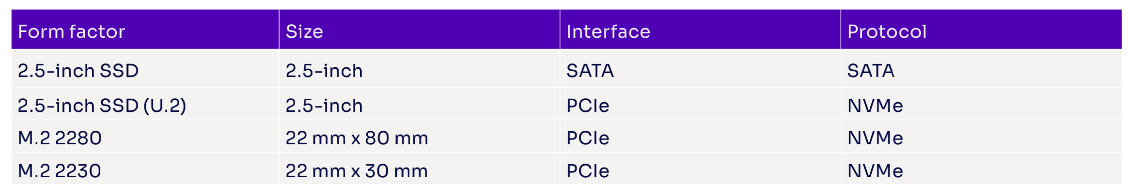The height and width of the screenshot is (184, 1127).
Task: Select the M.2 2280 cell
Action: pyautogui.click(x=145, y=137)
